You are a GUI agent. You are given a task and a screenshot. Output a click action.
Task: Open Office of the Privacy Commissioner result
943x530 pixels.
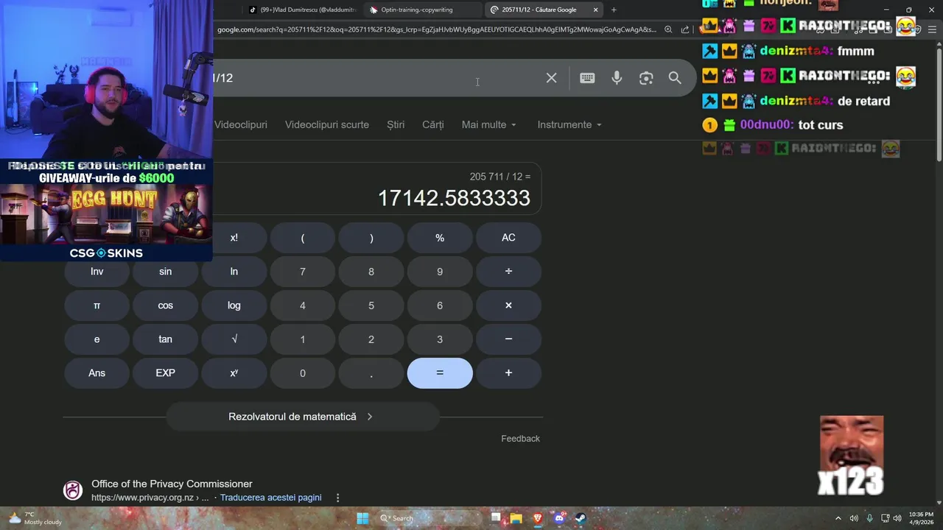(172, 484)
